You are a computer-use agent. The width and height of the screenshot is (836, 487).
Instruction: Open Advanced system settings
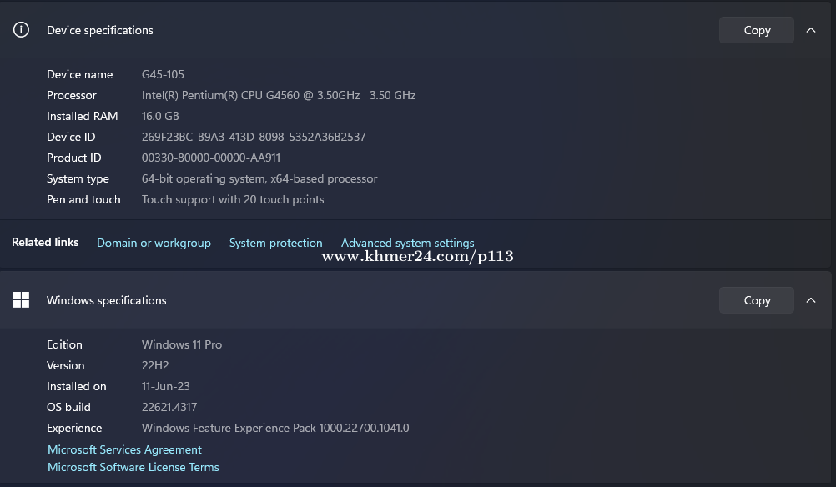click(x=407, y=243)
